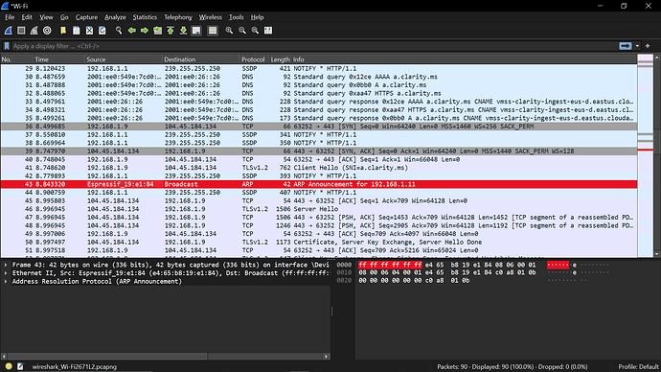Image resolution: width=661 pixels, height=372 pixels.
Task: Expand Address Resolution Protocol details
Action: pyautogui.click(x=6, y=281)
